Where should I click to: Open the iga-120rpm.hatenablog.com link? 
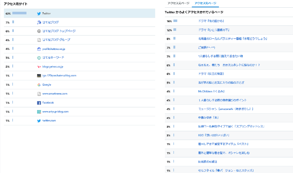pos(59,76)
